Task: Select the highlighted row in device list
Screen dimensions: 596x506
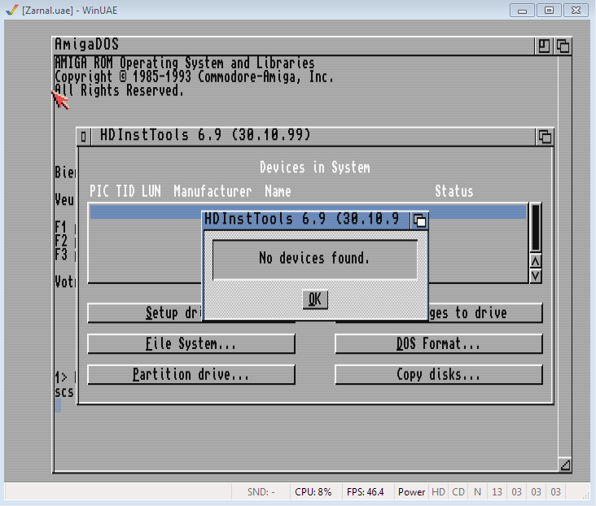Action: coord(309,212)
